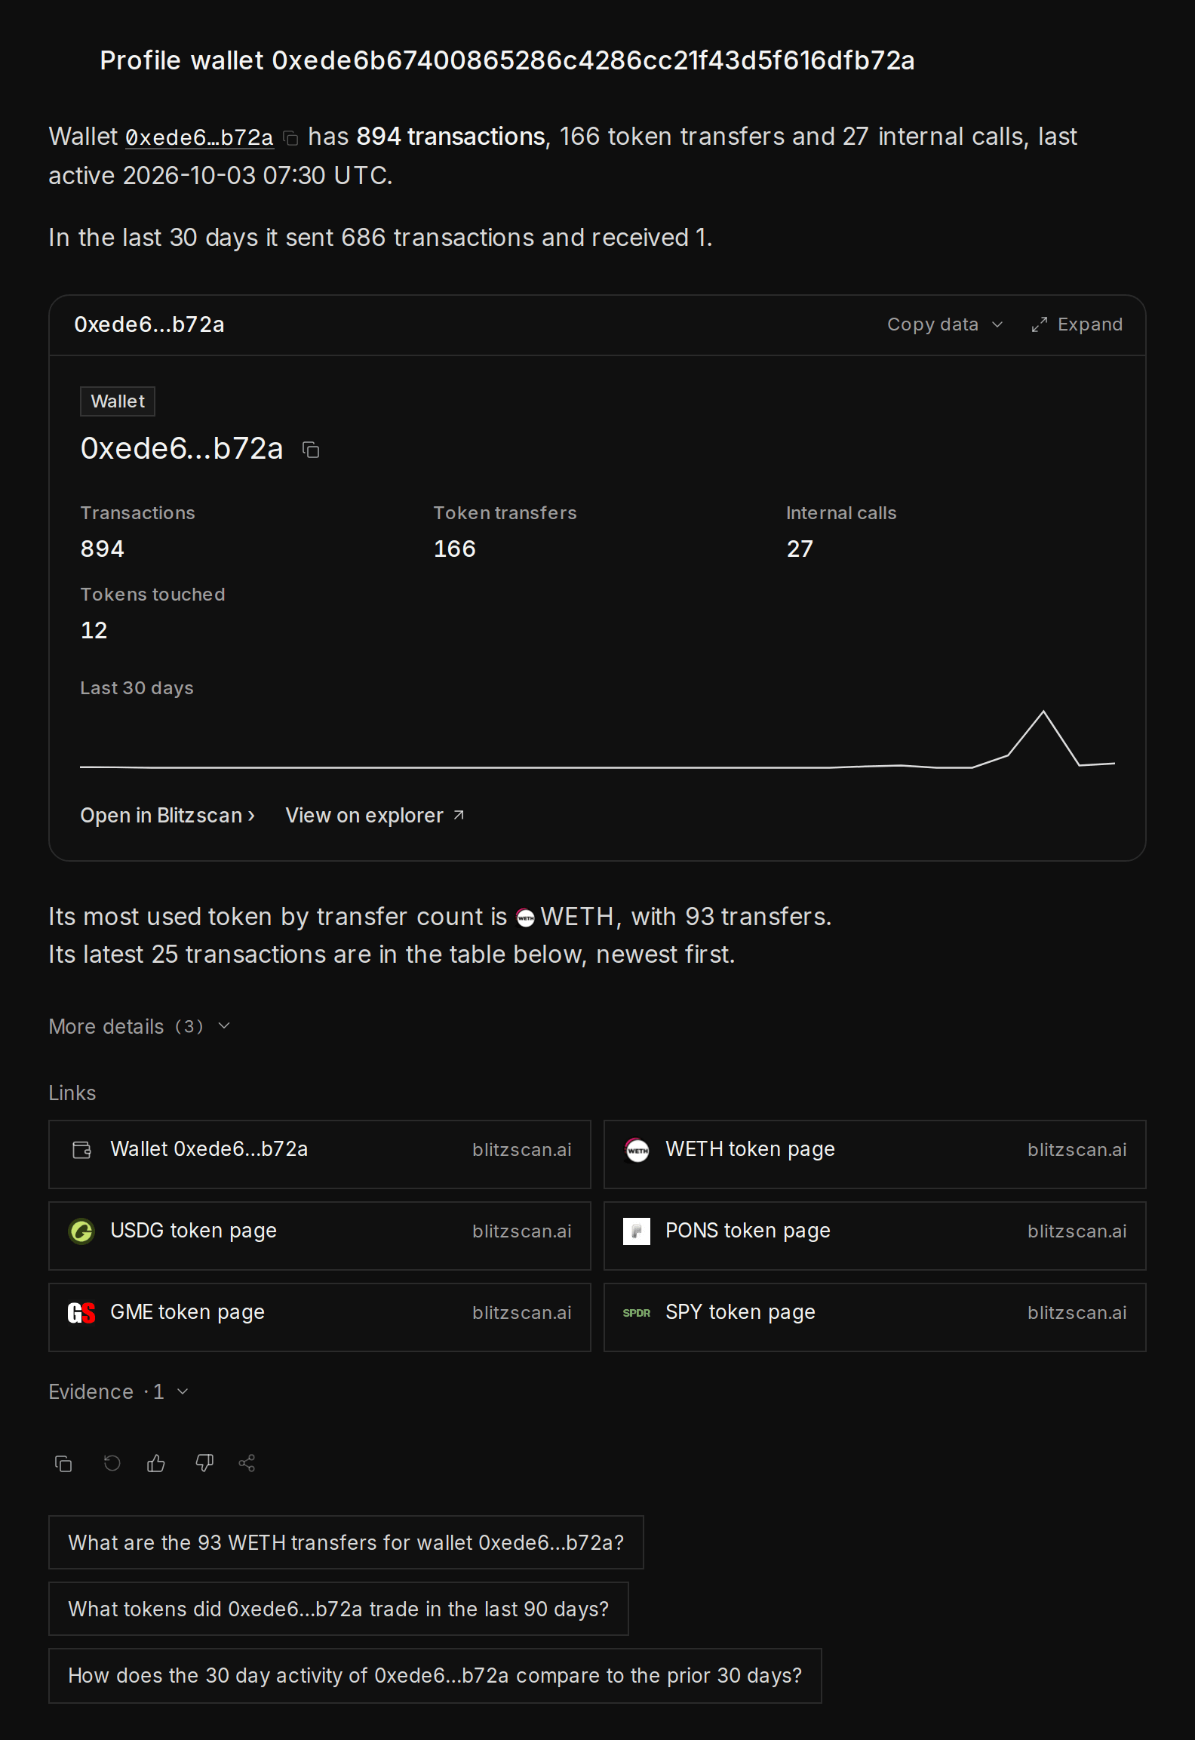Screen dimensions: 1195x1740
Task: Open the 0xede6…b72a wallet hyperlink in text
Action: pyautogui.click(x=199, y=137)
